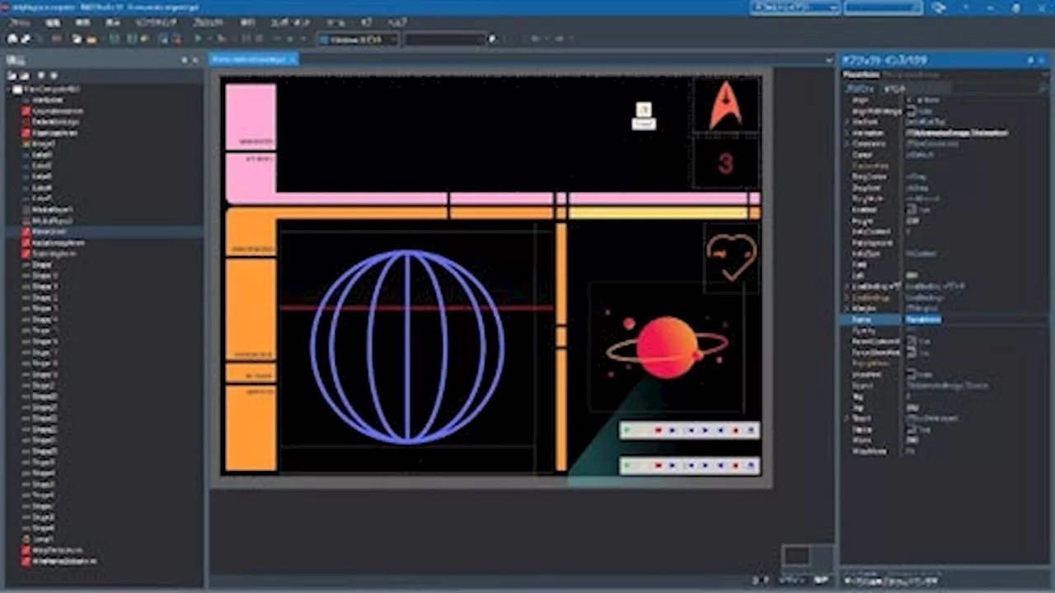Screen dimensions: 1055x593
Task: Close the Structure panel
Action: 195,60
